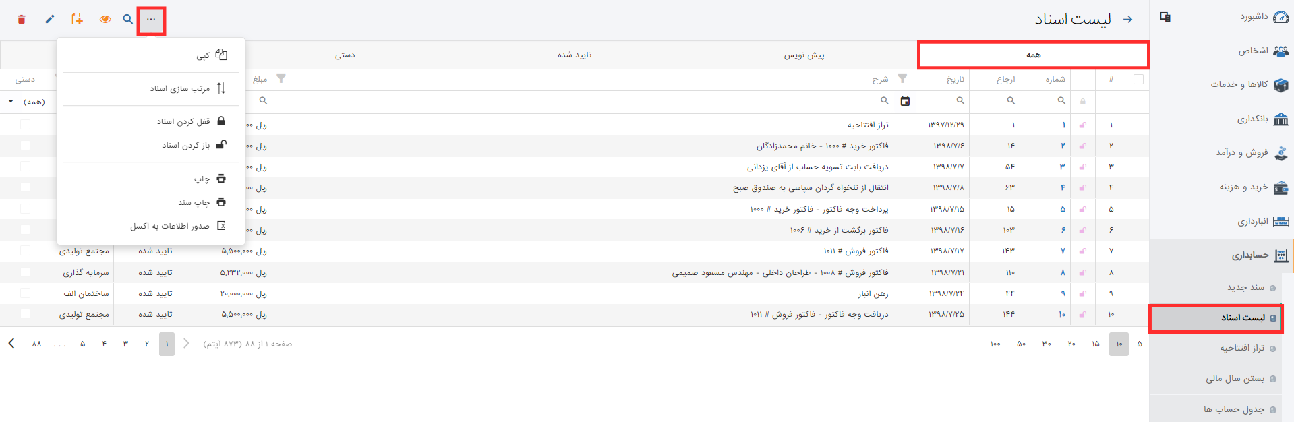1294x422 pixels.
Task: Click lock icon in row of تراز افتتاحیه
Action: click(1083, 125)
